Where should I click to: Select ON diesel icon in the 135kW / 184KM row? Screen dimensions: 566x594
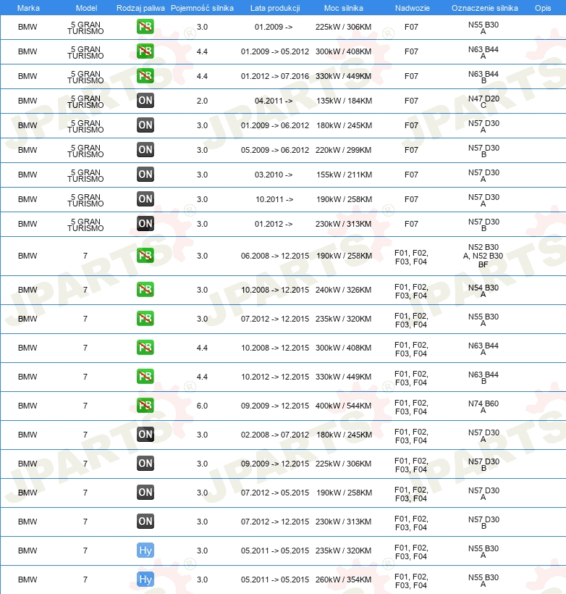coord(145,101)
